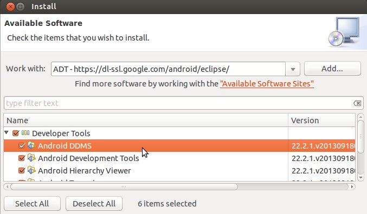
Task: Clear the filter text with the erase icon
Action: point(357,103)
